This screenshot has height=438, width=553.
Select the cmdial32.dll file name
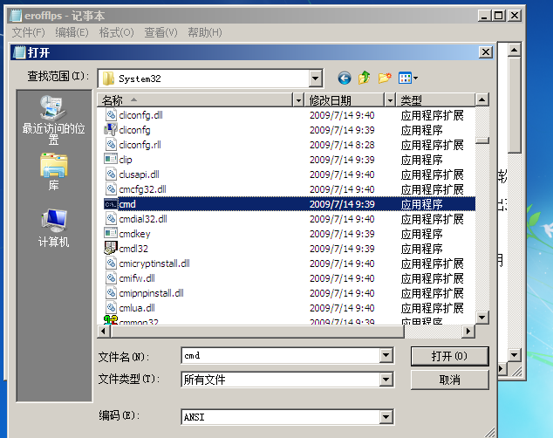coord(143,219)
